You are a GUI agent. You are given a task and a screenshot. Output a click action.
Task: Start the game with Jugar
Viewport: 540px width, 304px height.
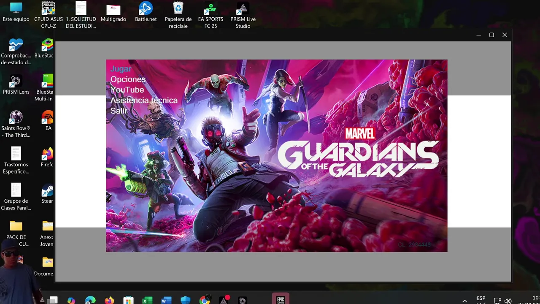(x=121, y=69)
